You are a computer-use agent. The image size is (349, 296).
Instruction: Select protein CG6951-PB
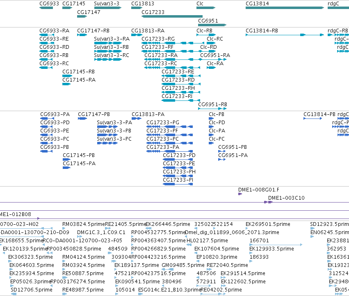coord(233,147)
